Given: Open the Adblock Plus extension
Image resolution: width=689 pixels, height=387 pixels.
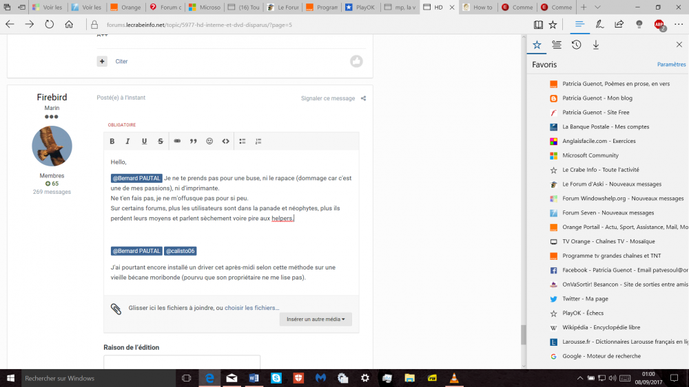Looking at the screenshot, I should click(659, 25).
